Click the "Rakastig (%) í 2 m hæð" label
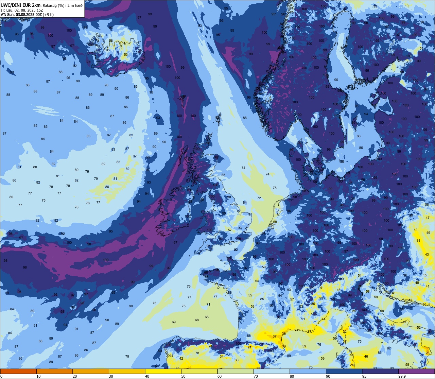 click(63, 5)
